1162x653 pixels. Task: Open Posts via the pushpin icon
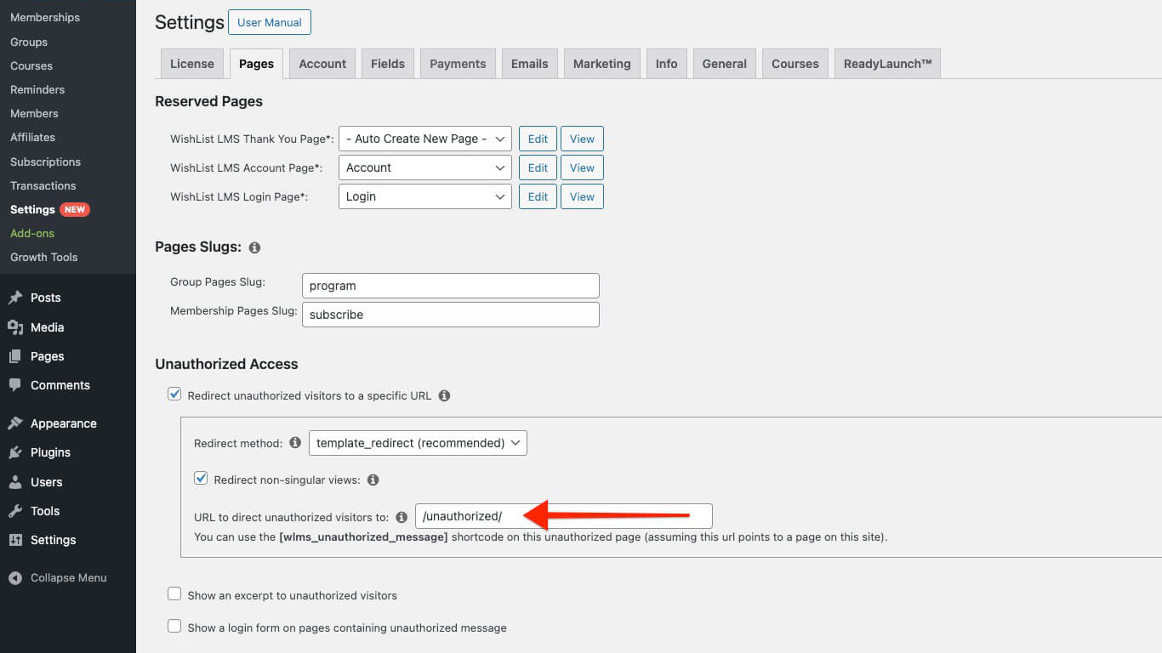[15, 298]
